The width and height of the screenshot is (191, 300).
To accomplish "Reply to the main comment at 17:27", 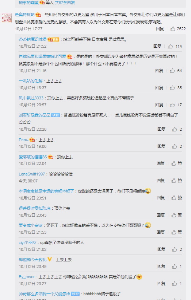I will pyautogui.click(x=160, y=29).
